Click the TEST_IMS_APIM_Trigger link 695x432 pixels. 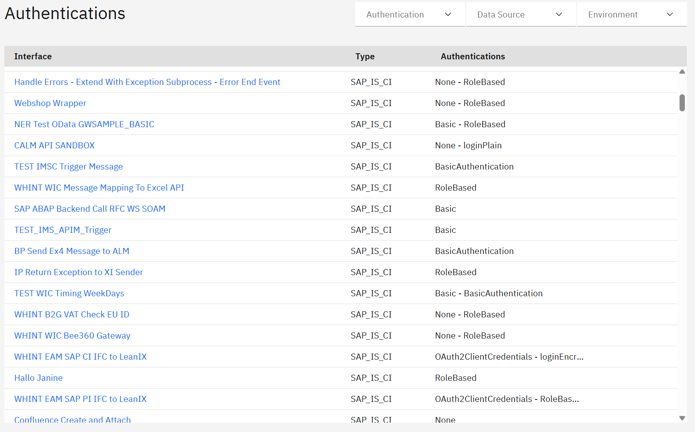tap(63, 230)
